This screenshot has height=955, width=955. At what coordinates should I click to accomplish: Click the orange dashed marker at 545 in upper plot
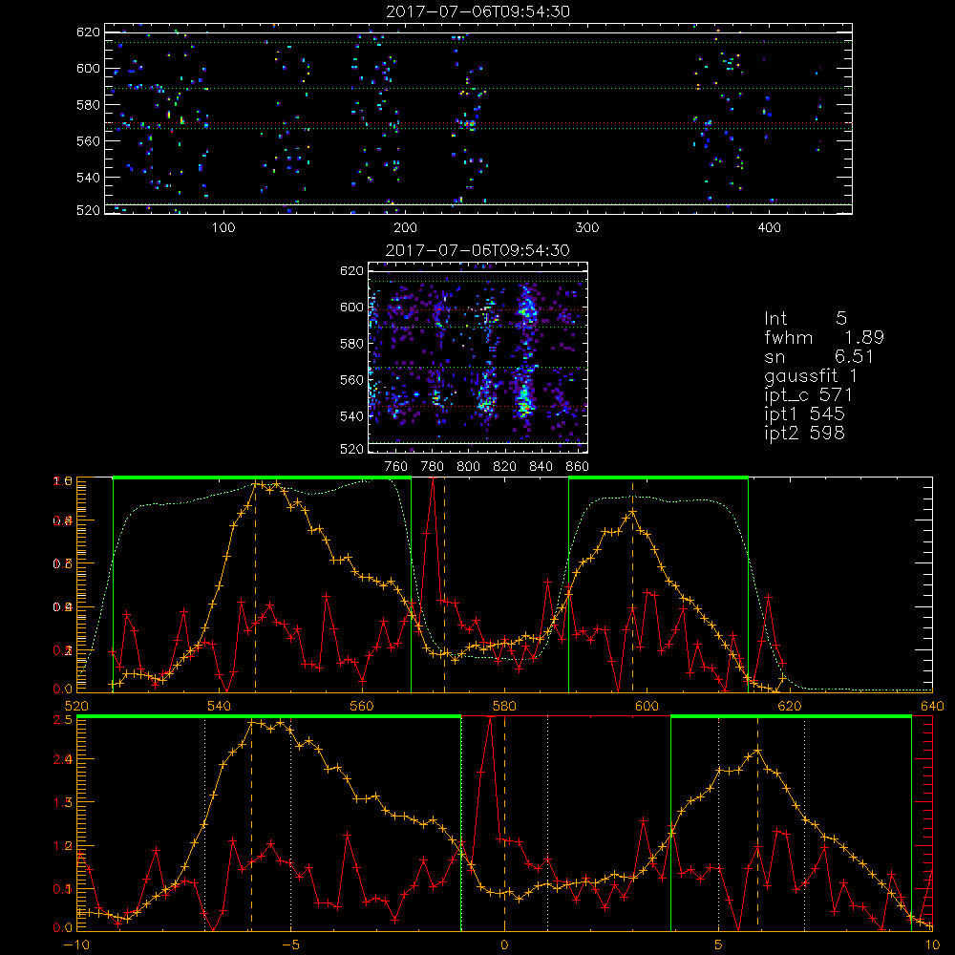pyautogui.click(x=255, y=584)
